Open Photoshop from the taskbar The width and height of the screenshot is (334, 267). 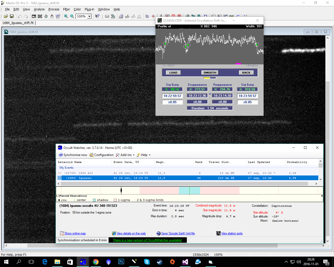click(x=121, y=262)
